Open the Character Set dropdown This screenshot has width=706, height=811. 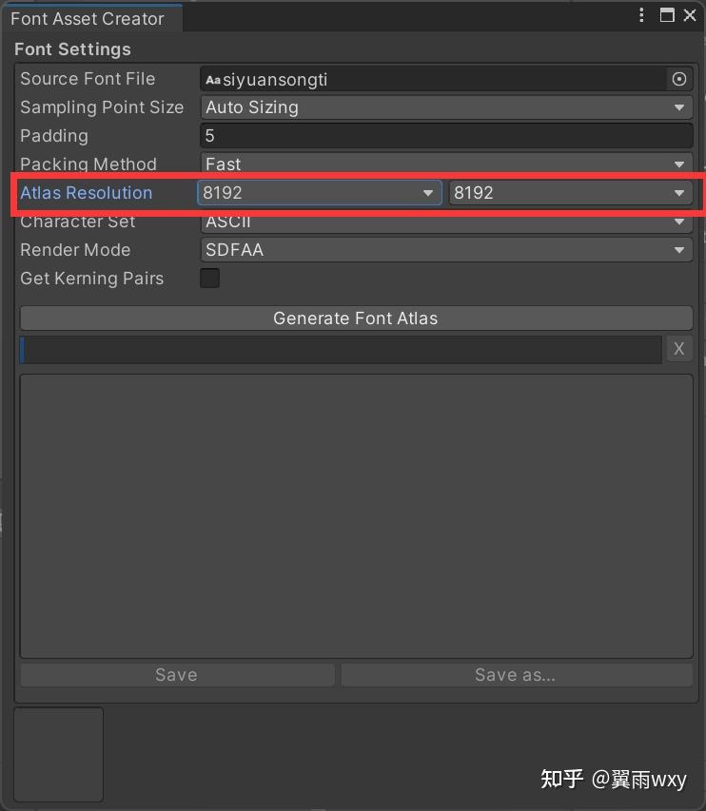tap(445, 222)
